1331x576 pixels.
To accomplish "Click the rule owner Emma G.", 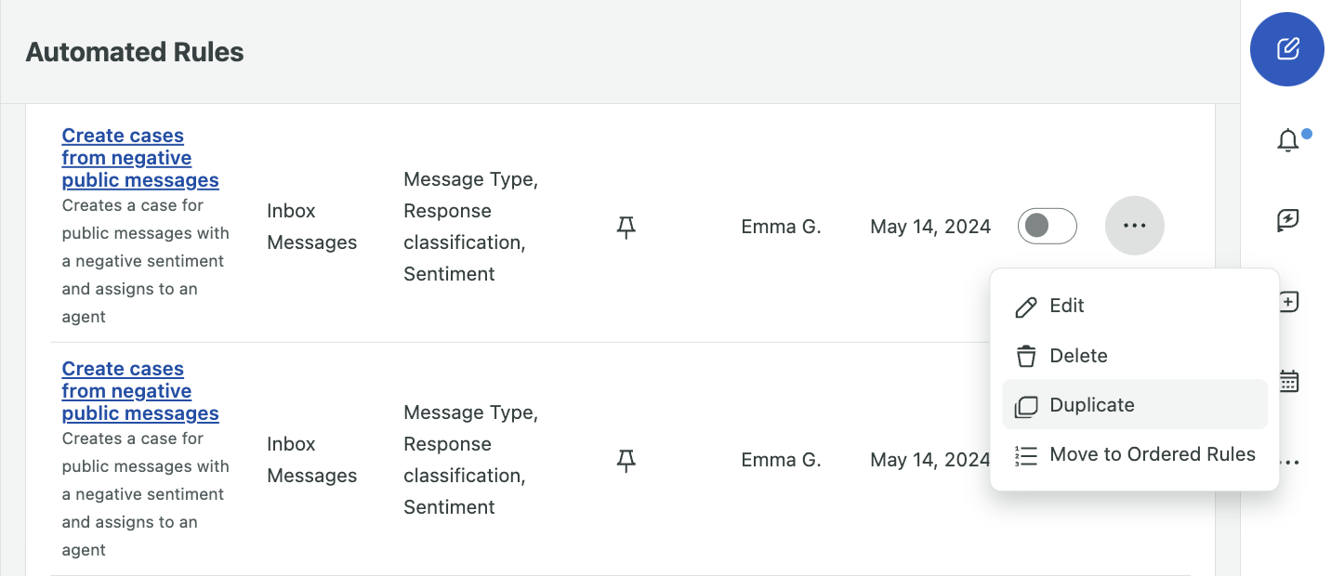I will [x=781, y=226].
